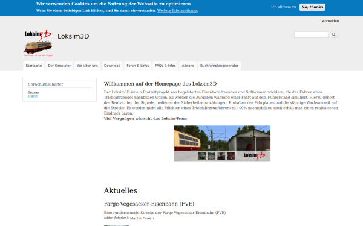Select the Startseite tab
This screenshot has height=226, width=363.
34,66
